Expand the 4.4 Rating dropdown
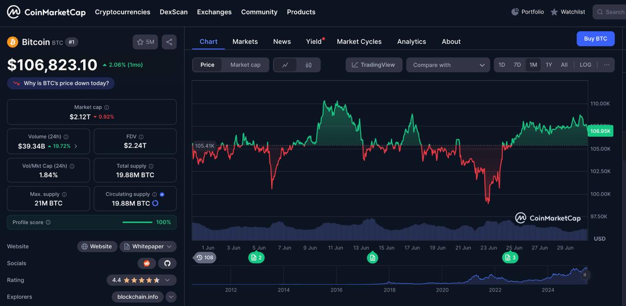 click(x=141, y=280)
